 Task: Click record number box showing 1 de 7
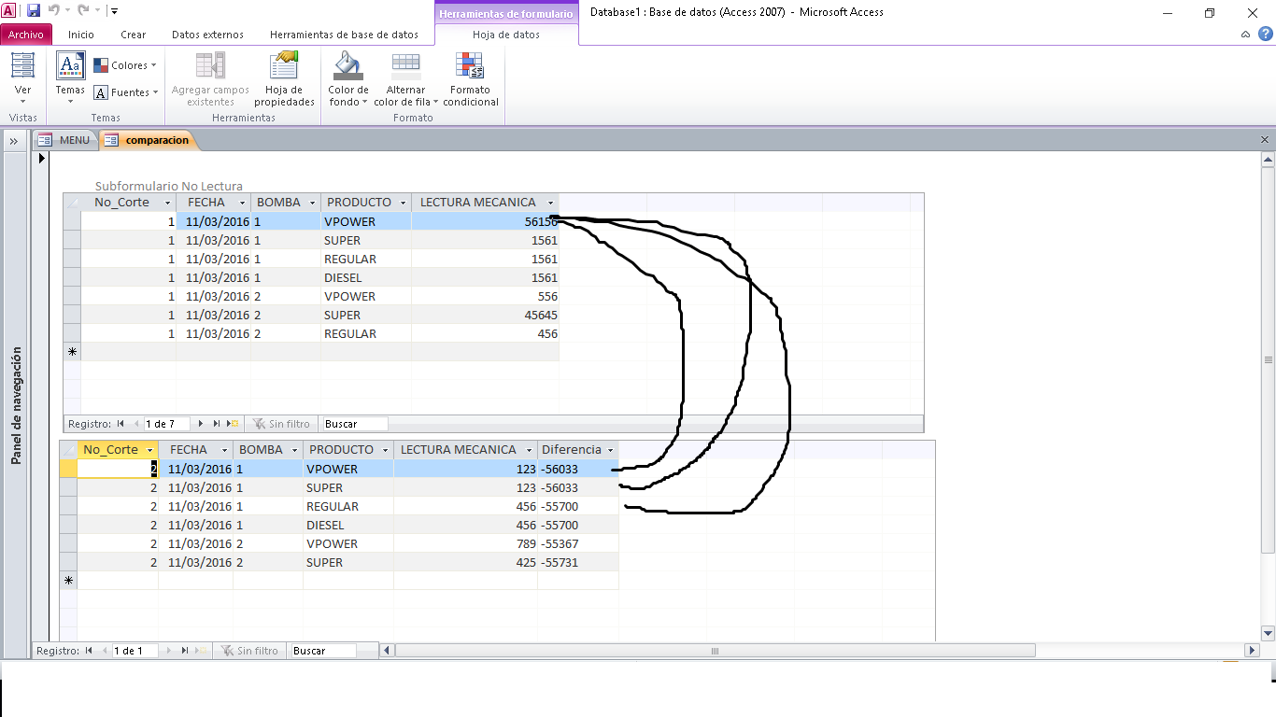(x=166, y=424)
